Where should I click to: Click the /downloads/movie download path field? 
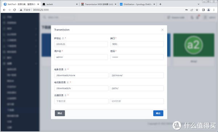[x=81, y=75]
